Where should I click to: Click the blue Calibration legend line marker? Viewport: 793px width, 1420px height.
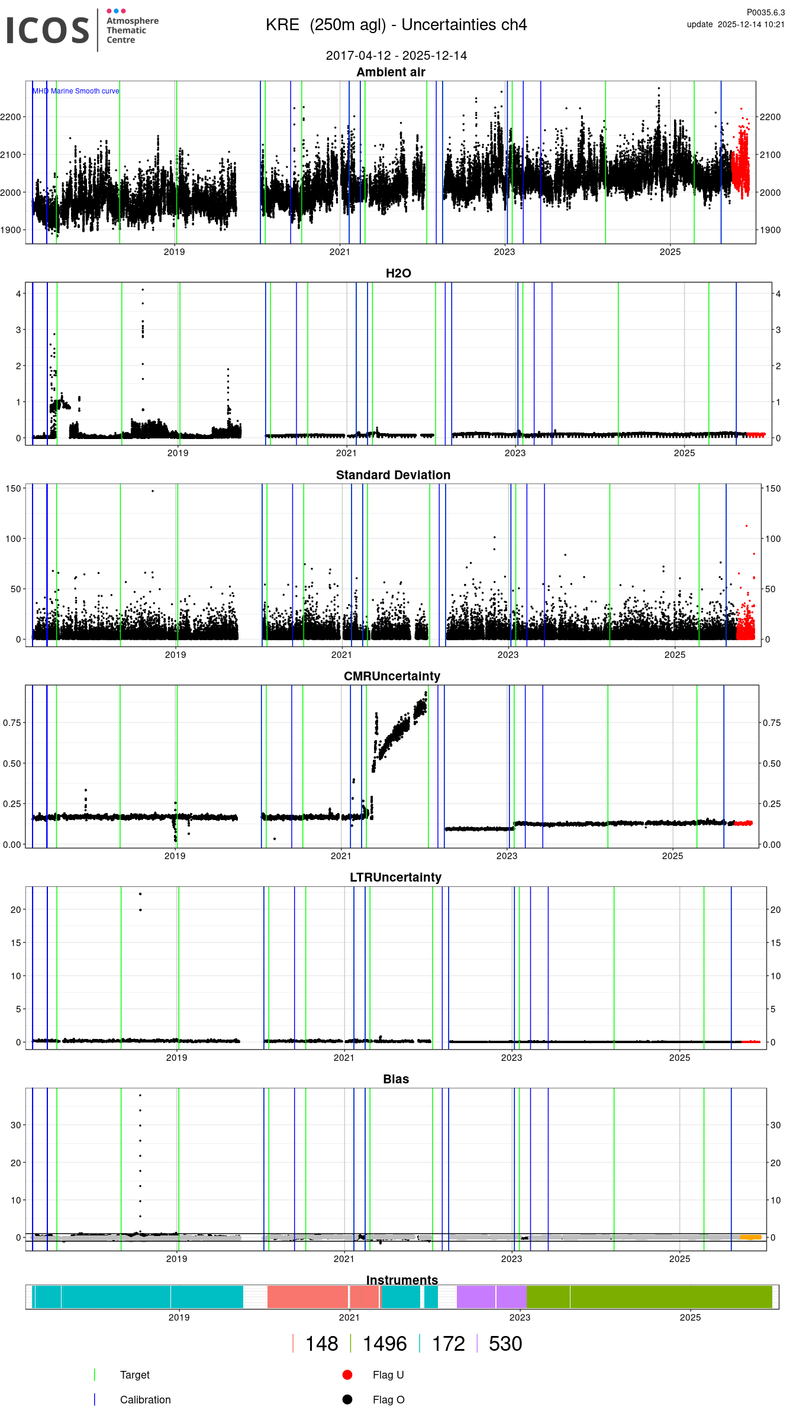click(95, 1399)
